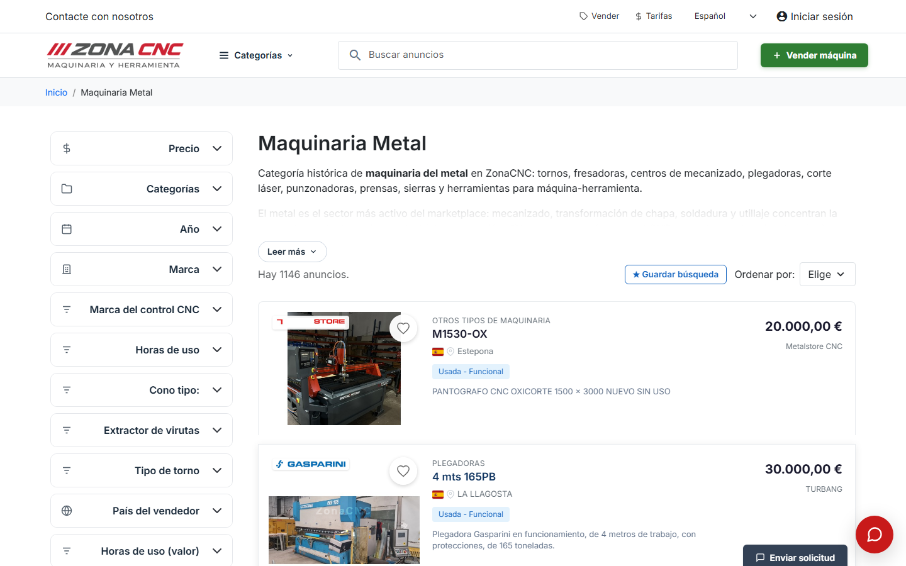This screenshot has height=566, width=906.
Task: Click the Gasparini brand logo badge
Action: pos(311,464)
